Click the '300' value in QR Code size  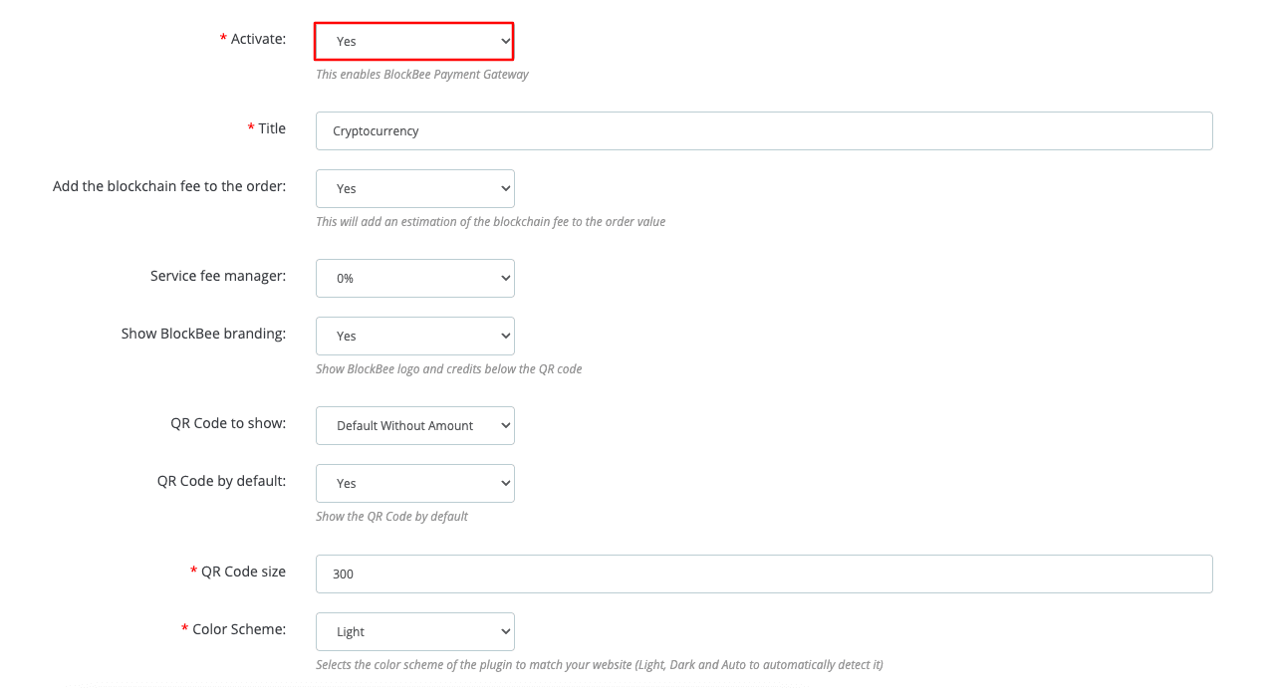point(344,573)
